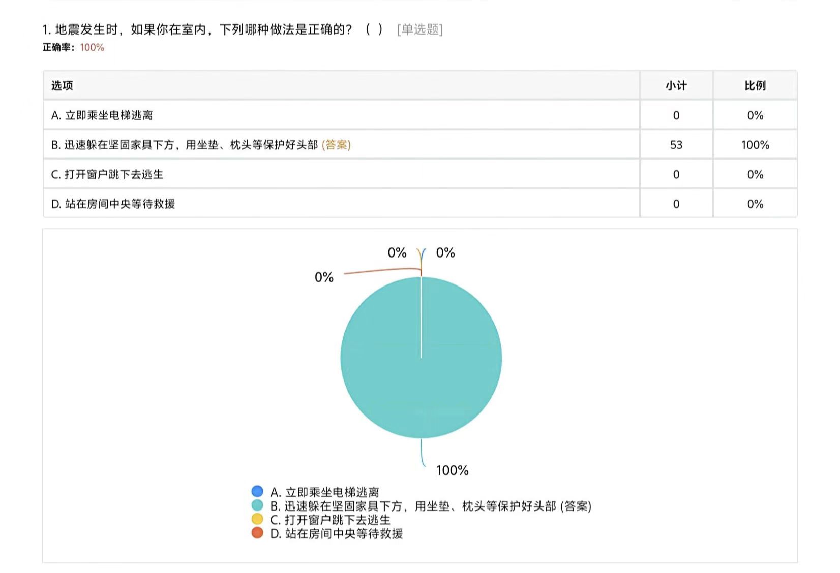Select table row 'A. 立即乘坐电梯逃离'
The width and height of the screenshot is (840, 573).
click(x=102, y=115)
